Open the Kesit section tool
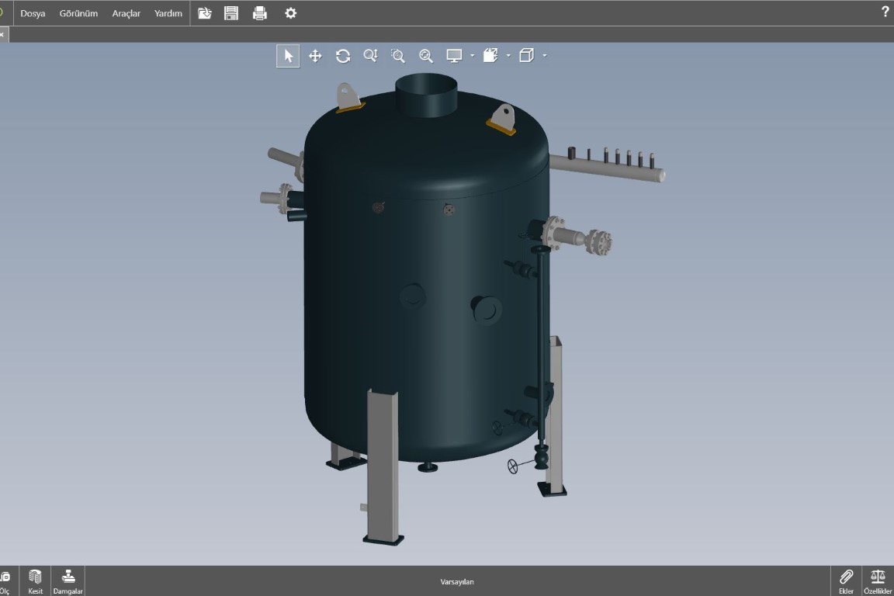Viewport: 894px width, 596px height. pos(36,582)
